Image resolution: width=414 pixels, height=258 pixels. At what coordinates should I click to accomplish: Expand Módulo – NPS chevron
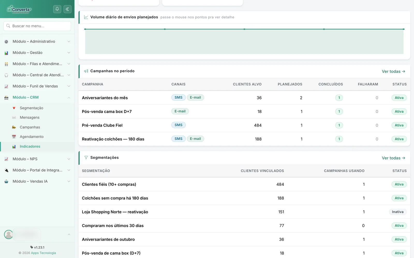[69, 159]
